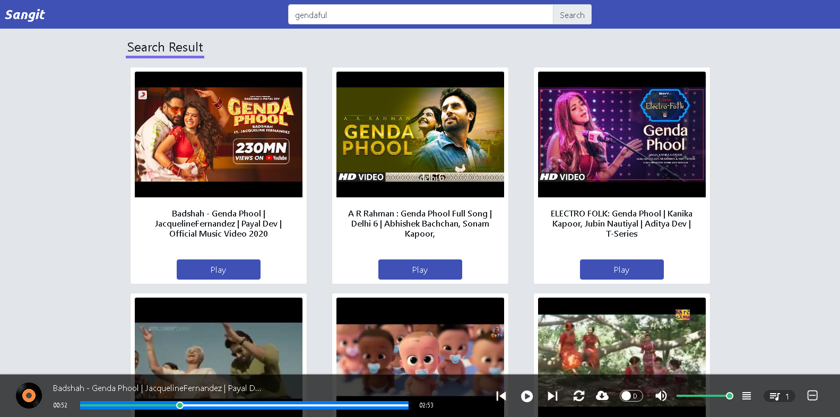This screenshot has height=417, width=840.
Task: Play ELECTRO FOLK Genda Phool
Action: coord(621,270)
